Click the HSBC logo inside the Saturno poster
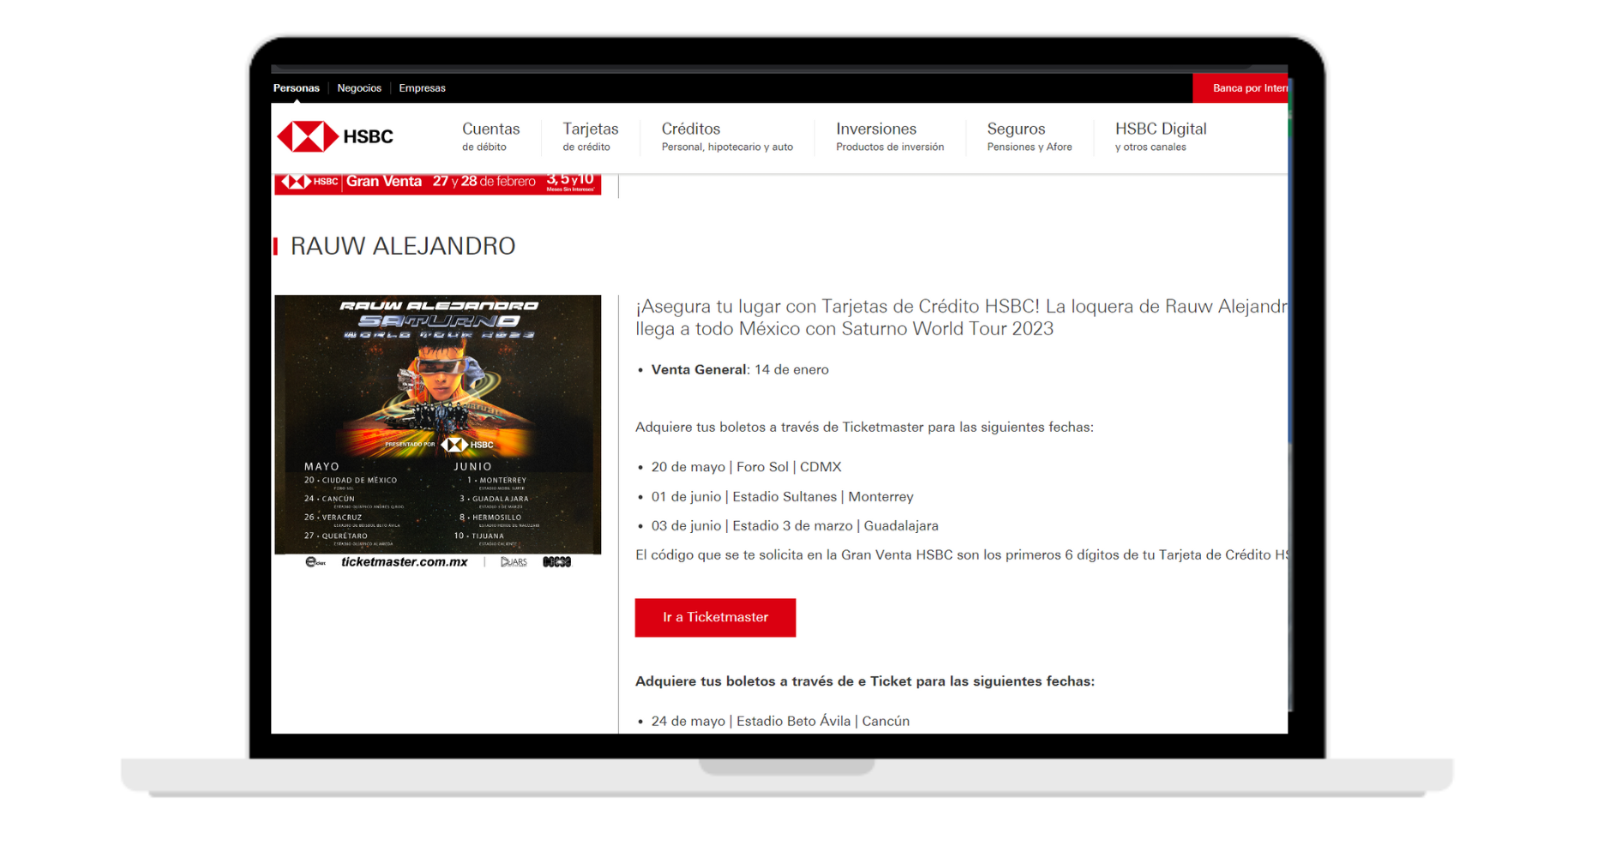 [x=455, y=445]
